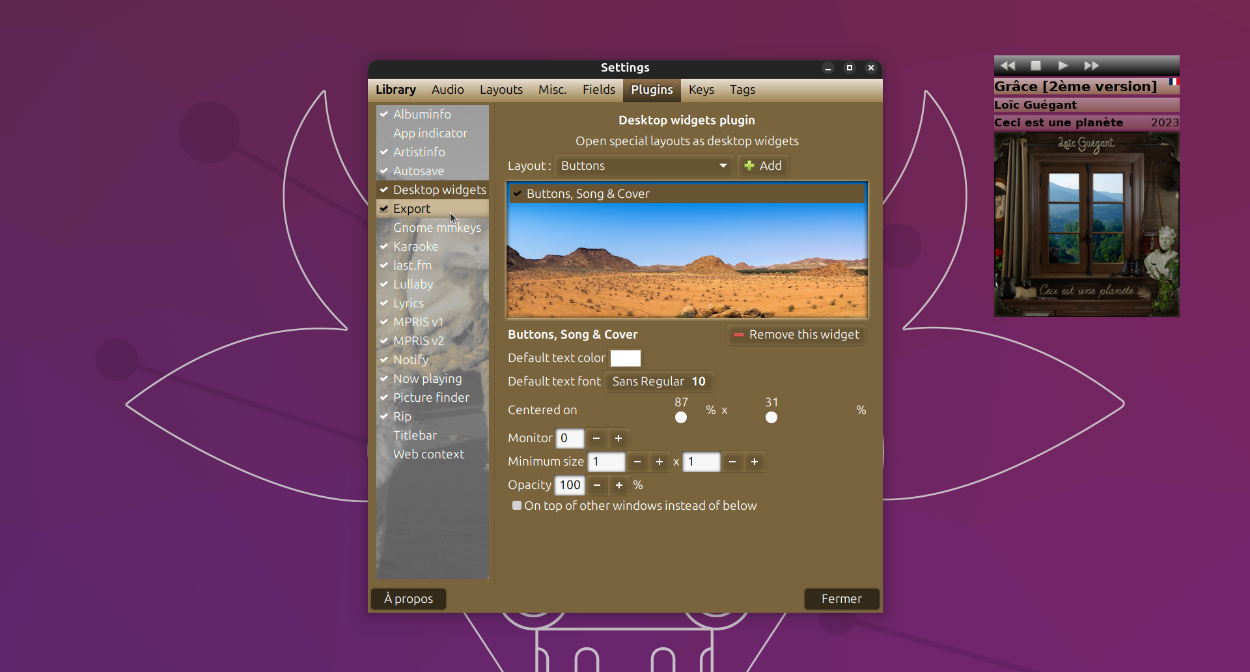The height and width of the screenshot is (672, 1250).
Task: Select MPRIS v1 plugin in list
Action: click(433, 322)
